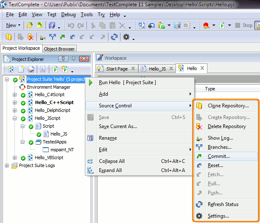The height and width of the screenshot is (223, 260).
Task: Click the Clone Repository toolbar icon
Action: click(9, 37)
